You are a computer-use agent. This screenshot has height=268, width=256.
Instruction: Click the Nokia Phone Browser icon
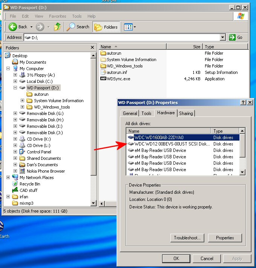point(22,171)
